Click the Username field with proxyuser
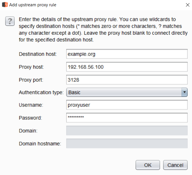The width and height of the screenshot is (192, 175). pyautogui.click(x=127, y=105)
